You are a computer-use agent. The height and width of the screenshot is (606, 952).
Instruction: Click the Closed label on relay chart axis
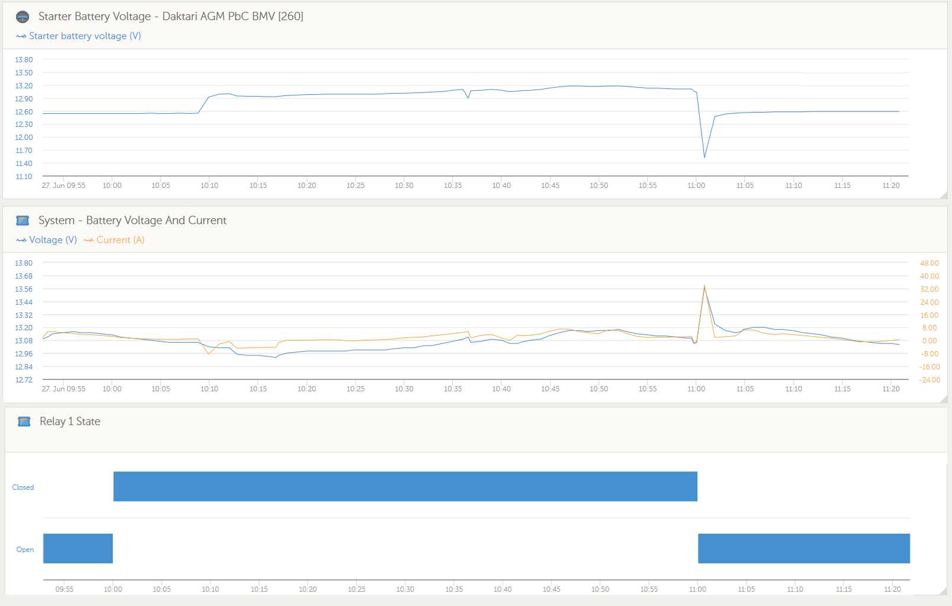(23, 487)
